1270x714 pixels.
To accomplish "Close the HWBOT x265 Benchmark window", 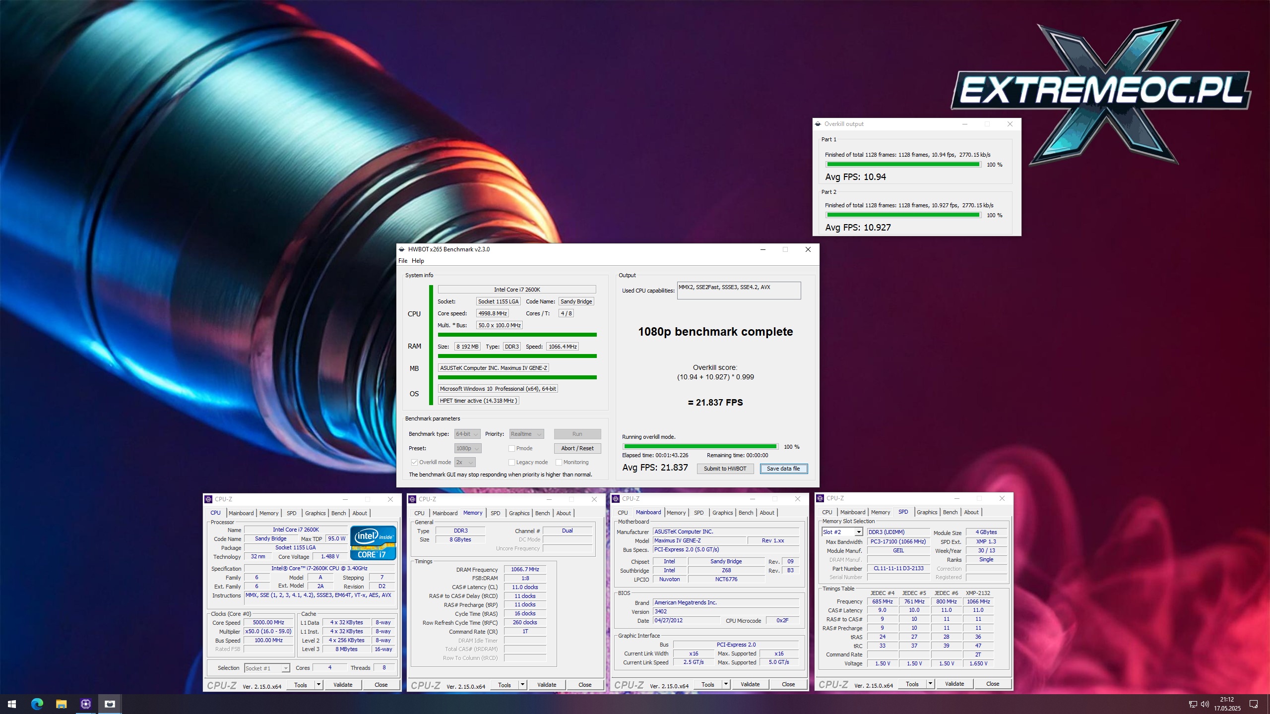I will click(x=808, y=249).
